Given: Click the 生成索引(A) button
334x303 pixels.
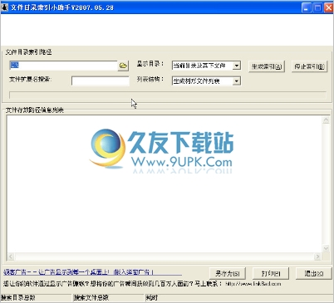Looking at the screenshot, I should pos(267,66).
